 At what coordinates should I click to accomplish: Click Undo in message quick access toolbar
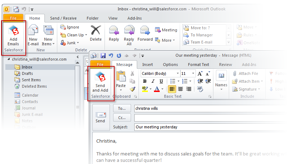[x=111, y=56]
